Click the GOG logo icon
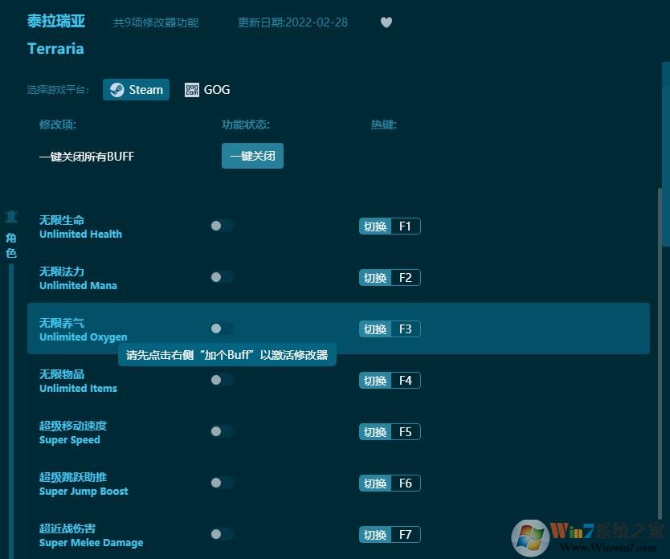This screenshot has height=559, width=670. pyautogui.click(x=192, y=89)
